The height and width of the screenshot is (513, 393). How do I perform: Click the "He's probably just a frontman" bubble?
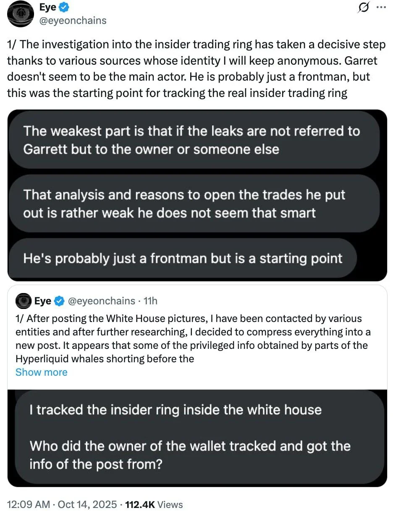coord(183,258)
